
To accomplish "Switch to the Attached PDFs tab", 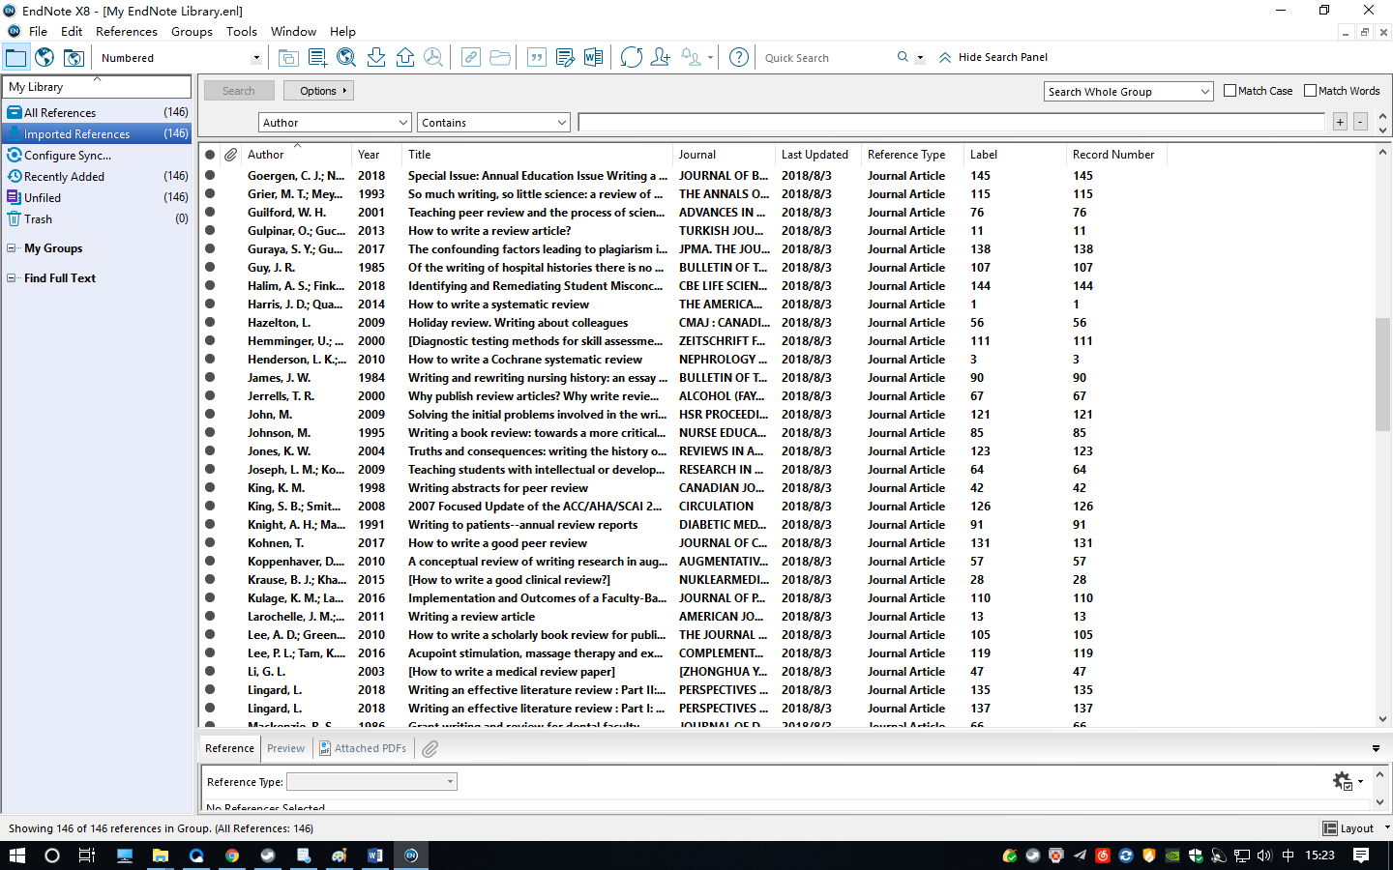I will click(363, 748).
